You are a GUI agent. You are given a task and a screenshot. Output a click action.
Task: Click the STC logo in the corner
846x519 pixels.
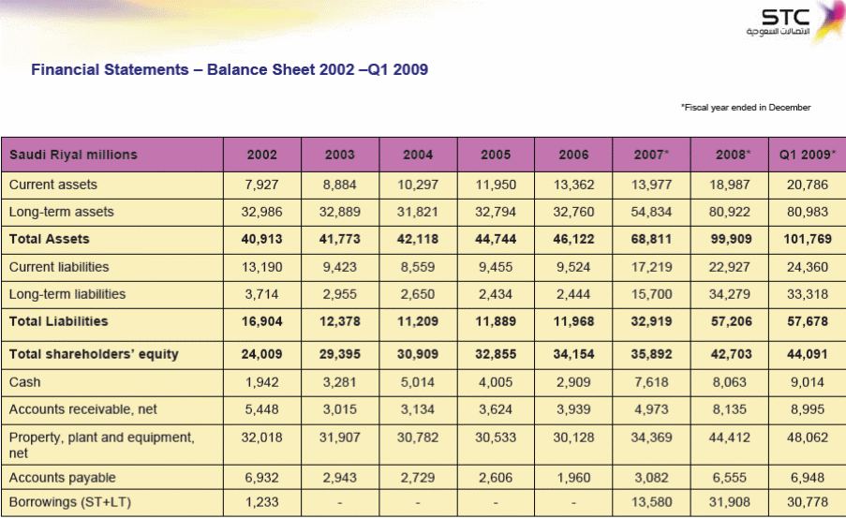[794, 22]
